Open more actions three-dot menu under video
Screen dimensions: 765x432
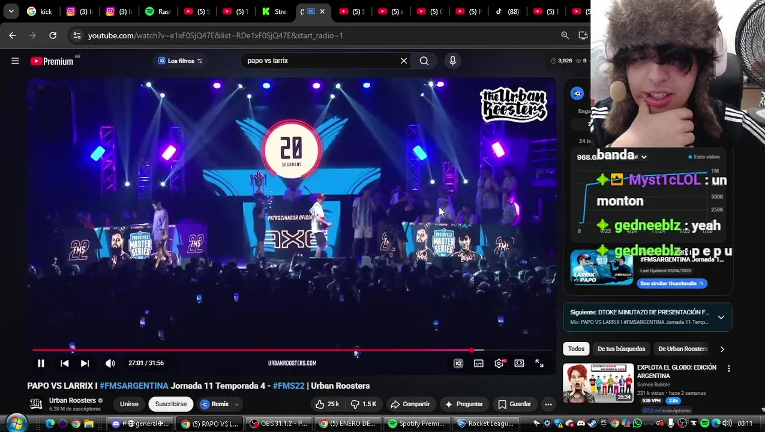tap(548, 404)
